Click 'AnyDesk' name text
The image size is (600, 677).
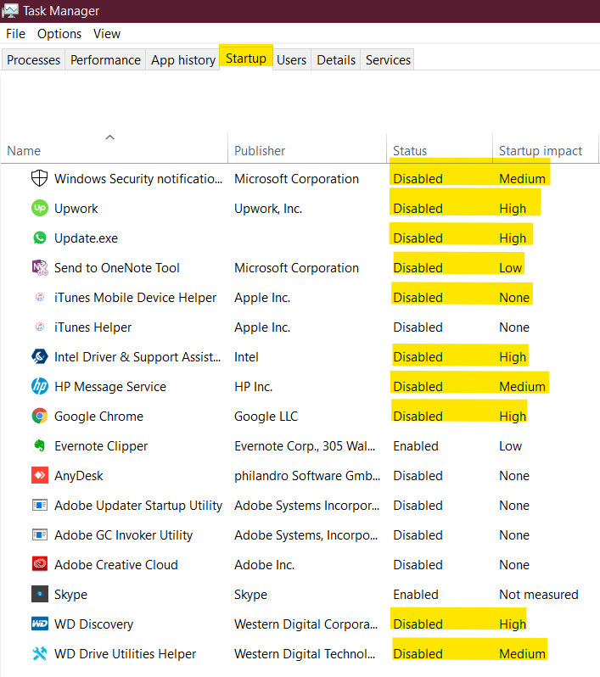pos(79,476)
